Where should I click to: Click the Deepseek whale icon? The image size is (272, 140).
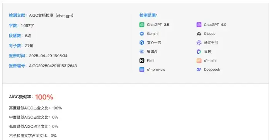tap(199, 70)
